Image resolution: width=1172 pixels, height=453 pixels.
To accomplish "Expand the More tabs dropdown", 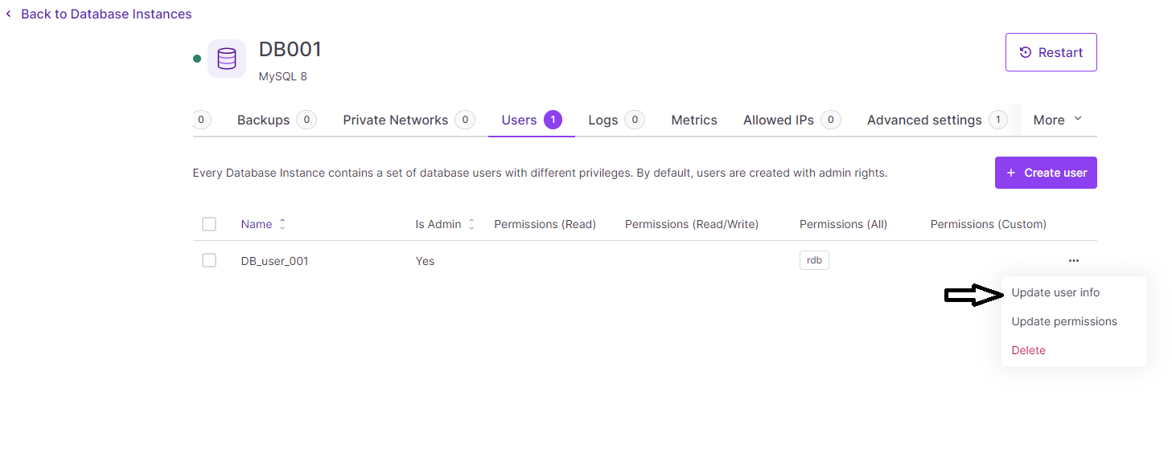I will pyautogui.click(x=1058, y=120).
